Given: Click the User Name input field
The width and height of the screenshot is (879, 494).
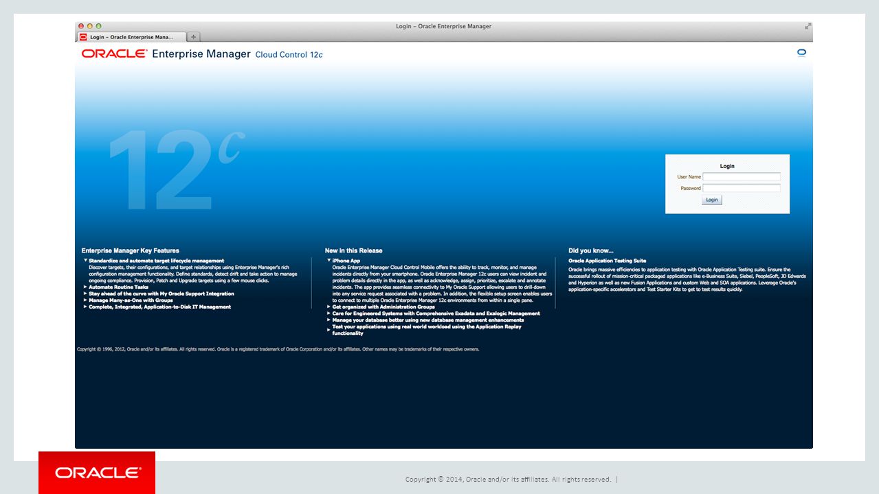Looking at the screenshot, I should (742, 177).
